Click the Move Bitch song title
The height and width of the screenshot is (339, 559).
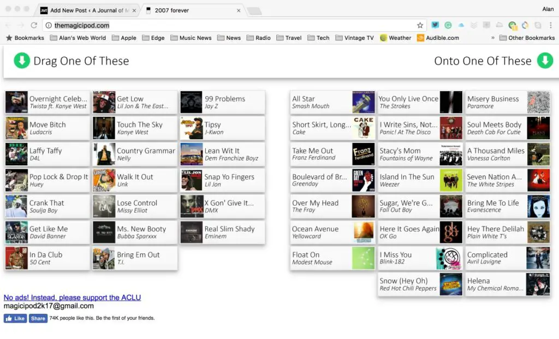coord(47,124)
